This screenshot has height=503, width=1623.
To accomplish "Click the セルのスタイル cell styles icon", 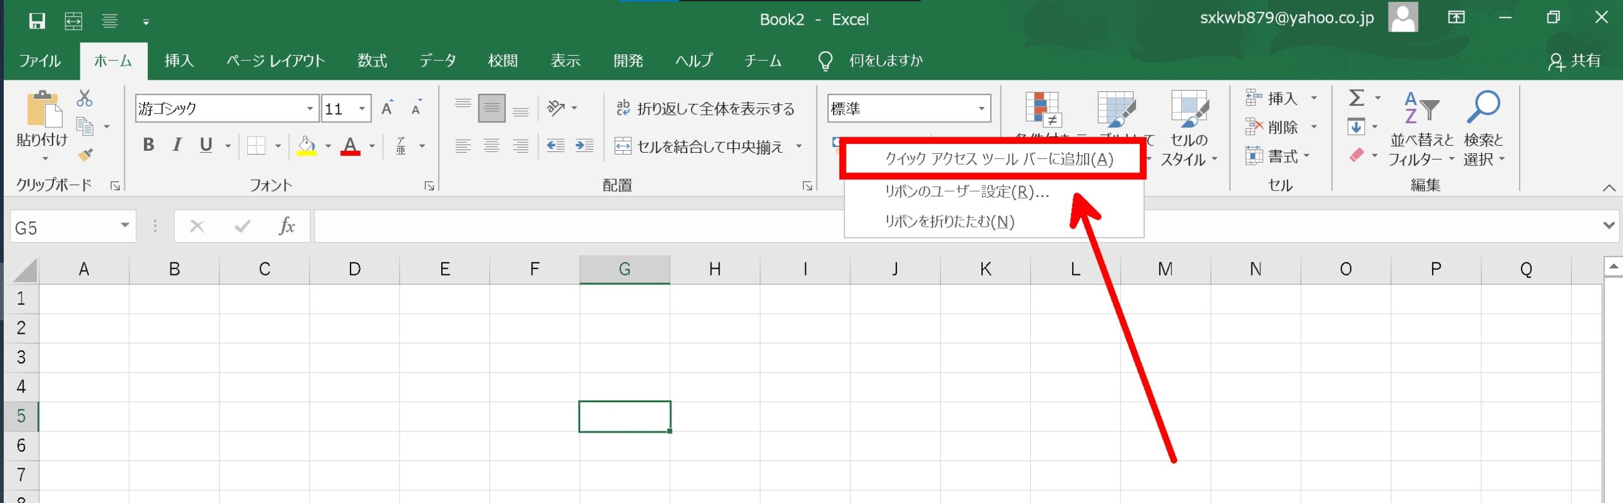I will pos(1189,108).
